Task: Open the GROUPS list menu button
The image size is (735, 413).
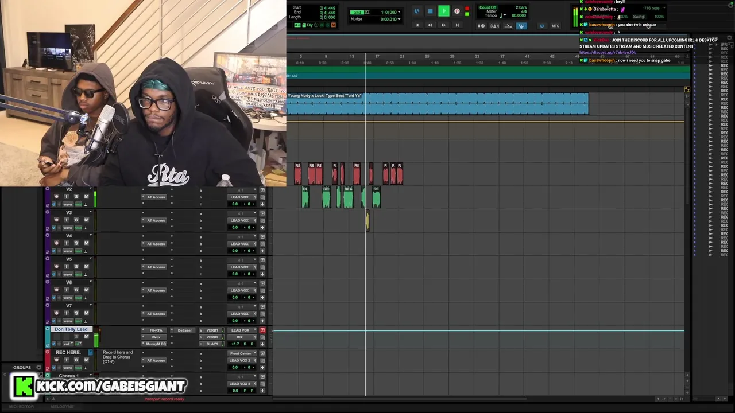Action: (x=38, y=367)
